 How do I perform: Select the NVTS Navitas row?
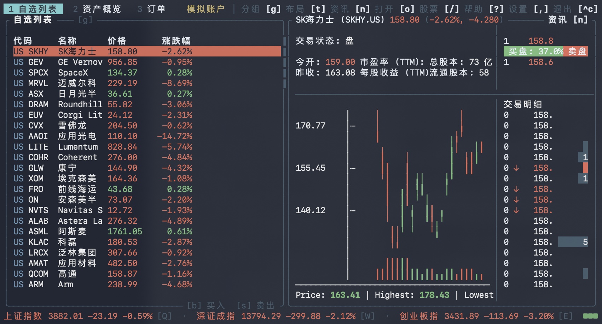[147, 210]
